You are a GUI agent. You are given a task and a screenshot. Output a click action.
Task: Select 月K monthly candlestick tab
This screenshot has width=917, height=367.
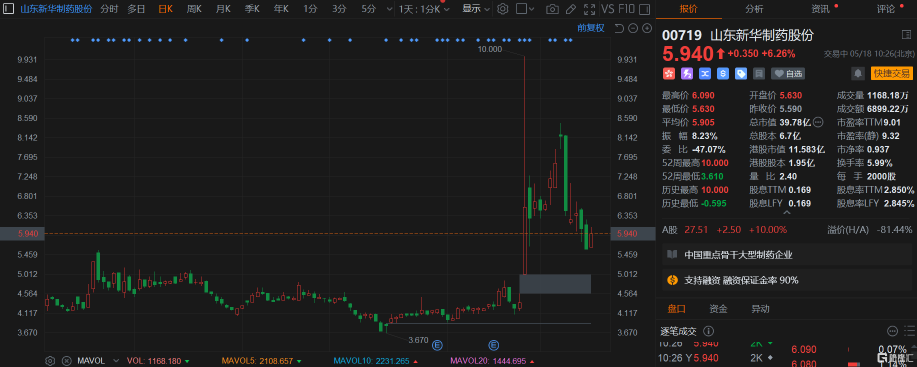tap(223, 9)
